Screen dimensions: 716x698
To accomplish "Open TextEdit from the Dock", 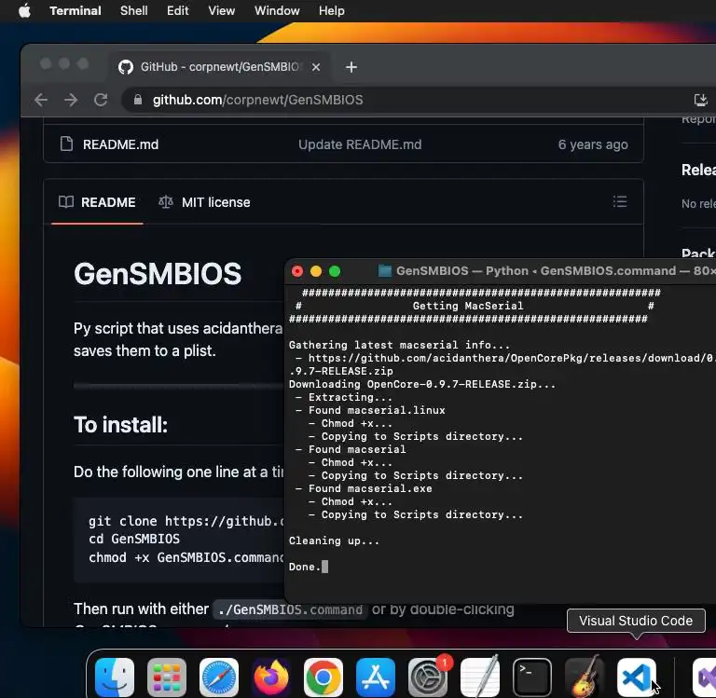I will [480, 677].
